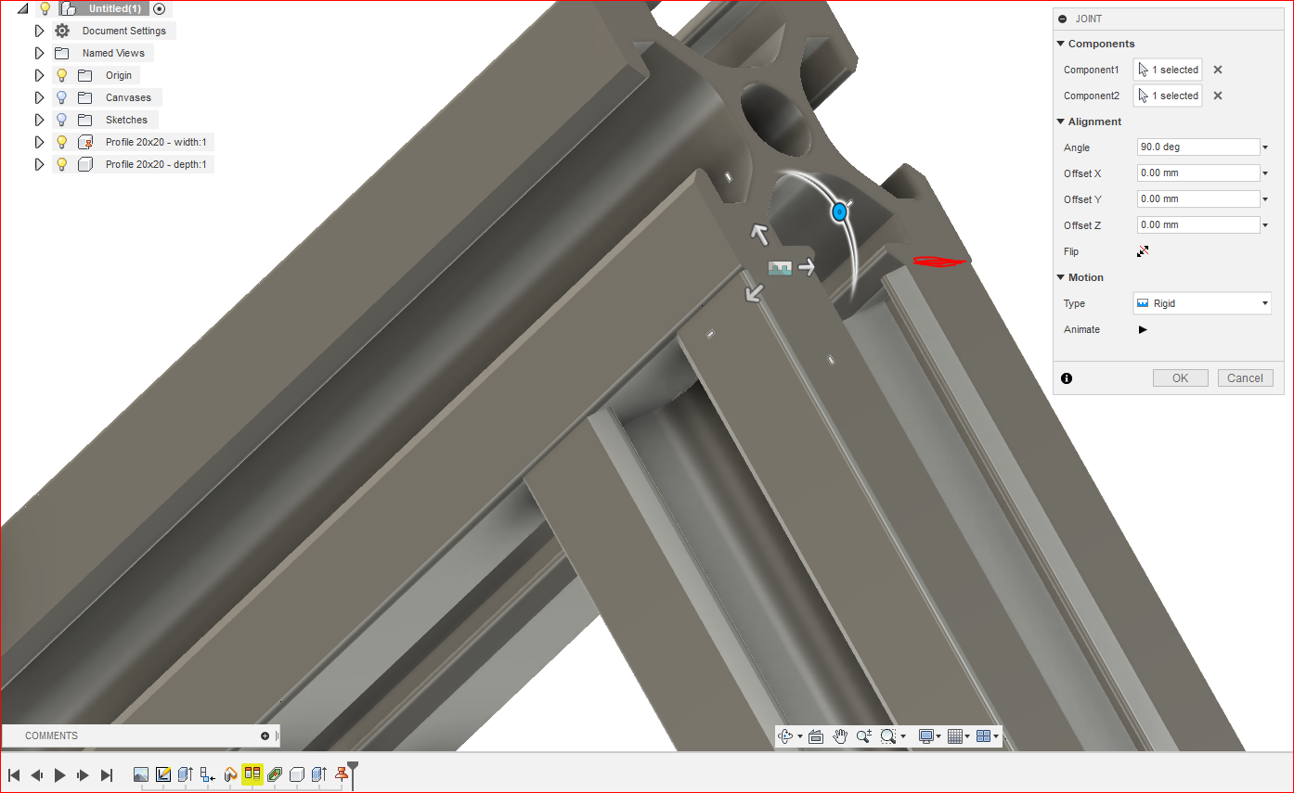This screenshot has height=793, width=1294.
Task: Select the Zoom tool
Action: [864, 735]
